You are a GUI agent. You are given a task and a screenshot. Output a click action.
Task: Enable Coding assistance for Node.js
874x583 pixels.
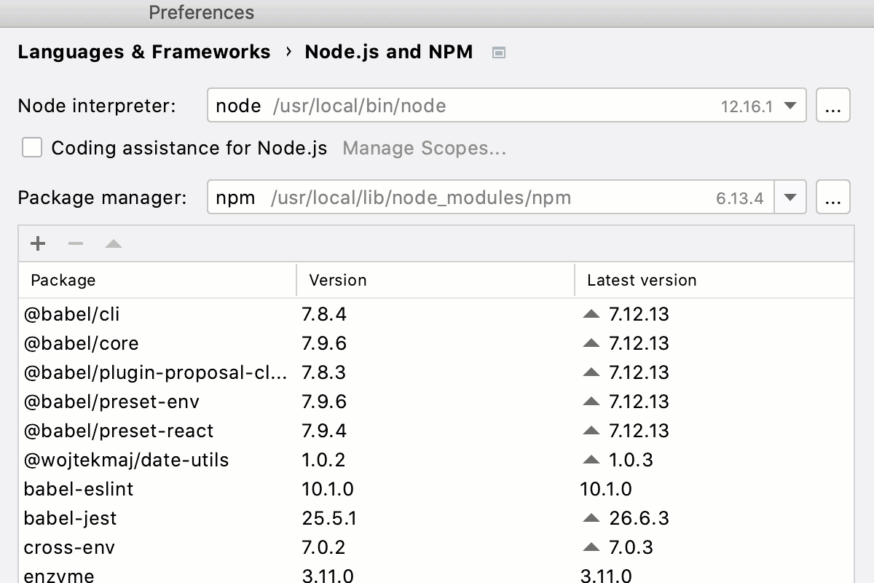point(32,147)
